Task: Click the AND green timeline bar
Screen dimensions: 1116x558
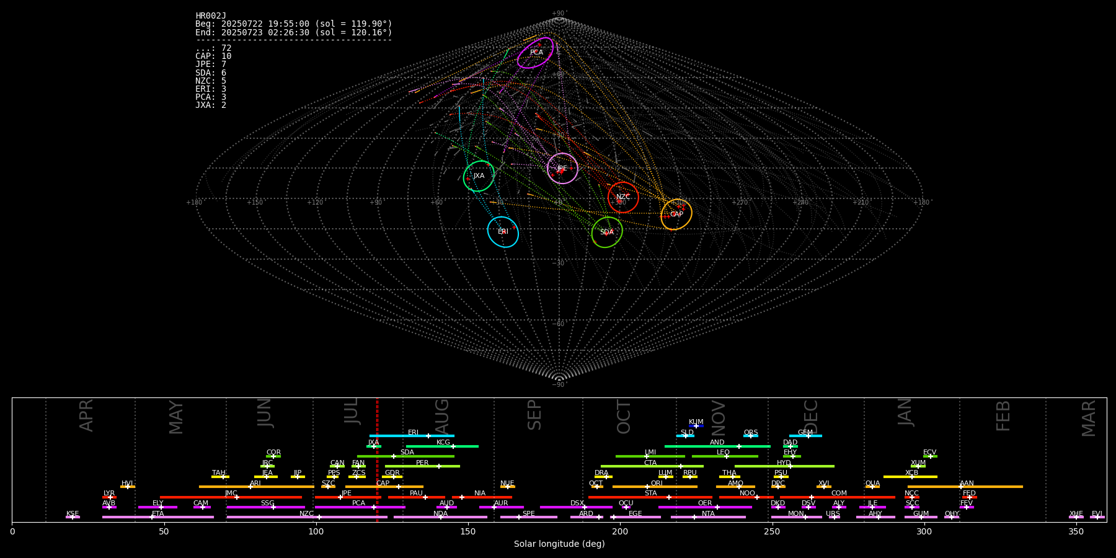Action: pyautogui.click(x=717, y=446)
